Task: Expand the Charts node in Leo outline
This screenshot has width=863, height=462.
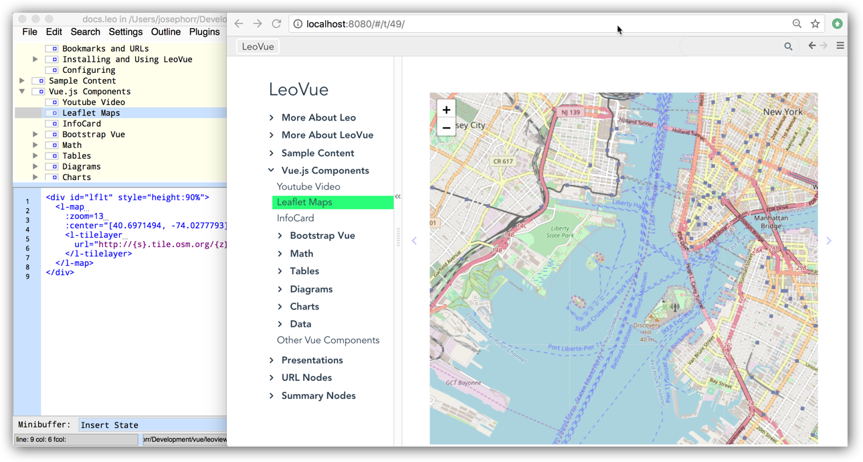Action: (x=35, y=177)
